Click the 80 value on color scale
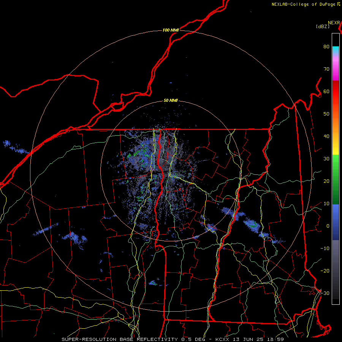 (x=326, y=46)
